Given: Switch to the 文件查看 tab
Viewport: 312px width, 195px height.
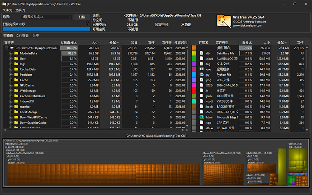Looking at the screenshot, I should 22,35.
